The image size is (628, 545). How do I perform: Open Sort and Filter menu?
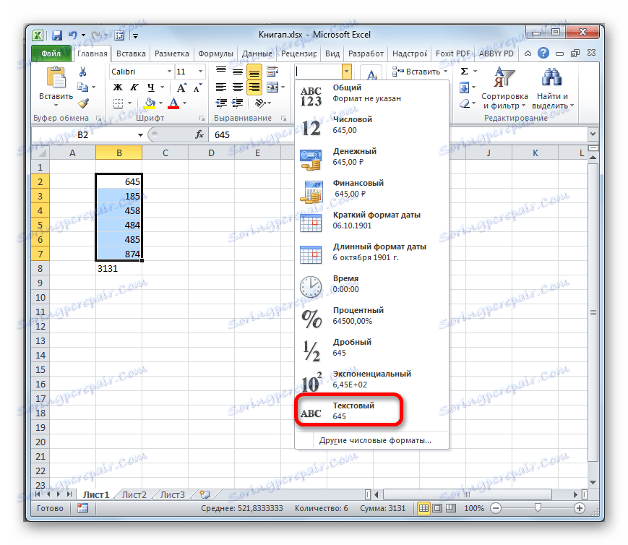tap(504, 87)
